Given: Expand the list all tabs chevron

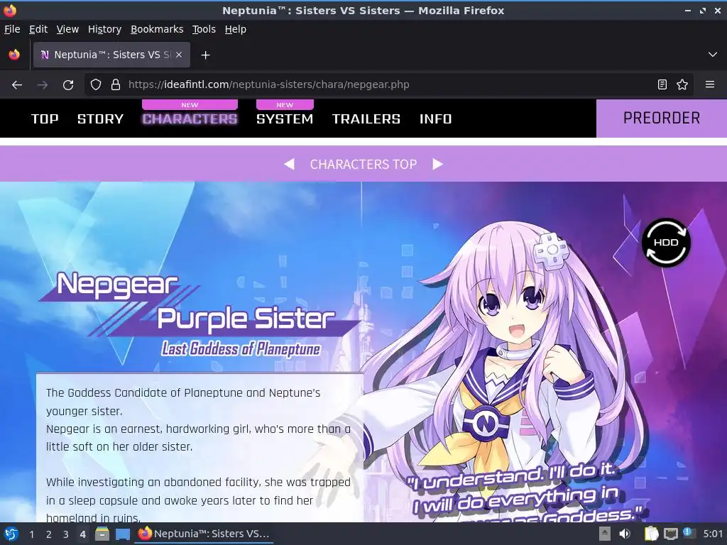Looking at the screenshot, I should click(713, 55).
